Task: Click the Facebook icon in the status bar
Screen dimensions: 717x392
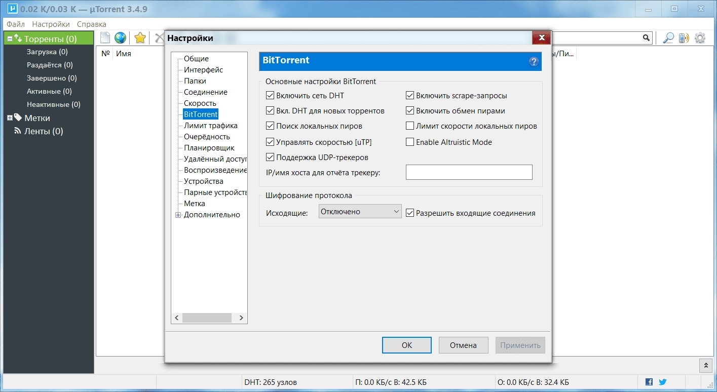Action: tap(649, 382)
